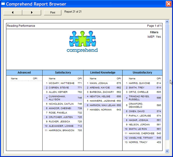Select the AMADOR, CHESNEI row
This screenshot has width=173, height=157.
click(63, 108)
